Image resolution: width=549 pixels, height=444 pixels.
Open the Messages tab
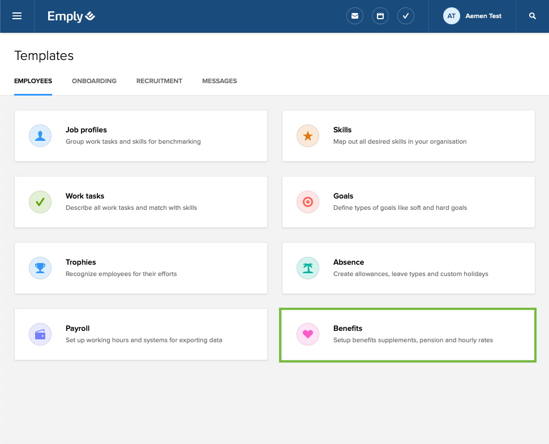220,81
